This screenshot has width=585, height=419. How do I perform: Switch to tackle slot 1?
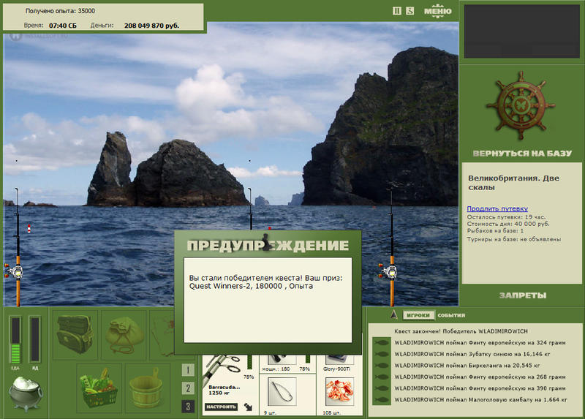pyautogui.click(x=188, y=370)
